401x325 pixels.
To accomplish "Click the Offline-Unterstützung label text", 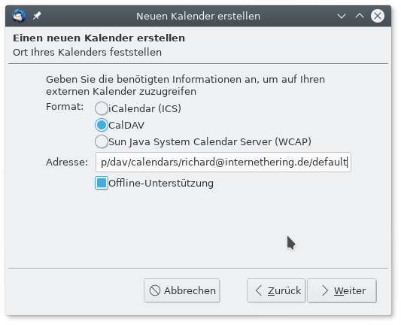I will pyautogui.click(x=161, y=184).
